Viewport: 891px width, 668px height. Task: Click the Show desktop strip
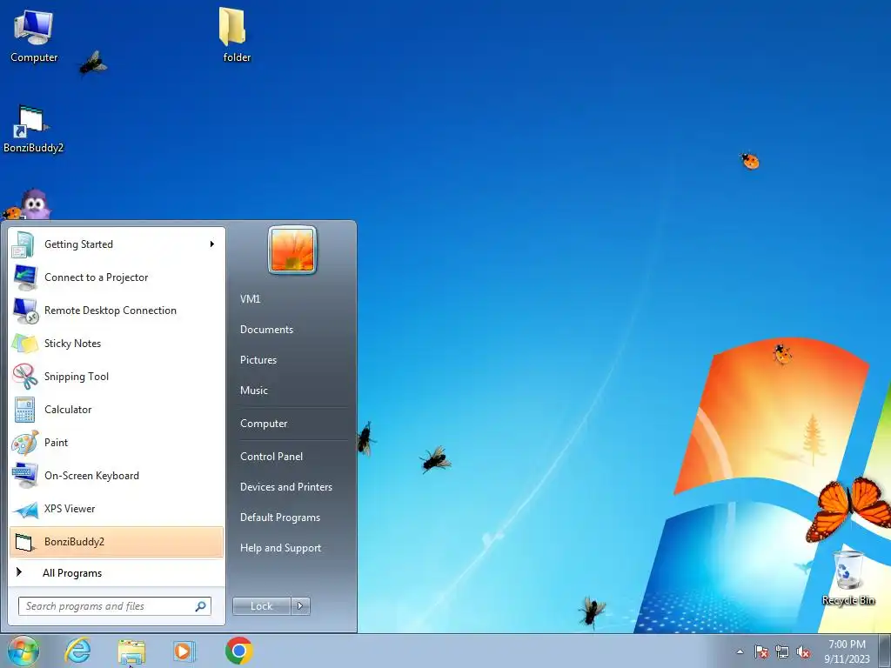(884, 651)
